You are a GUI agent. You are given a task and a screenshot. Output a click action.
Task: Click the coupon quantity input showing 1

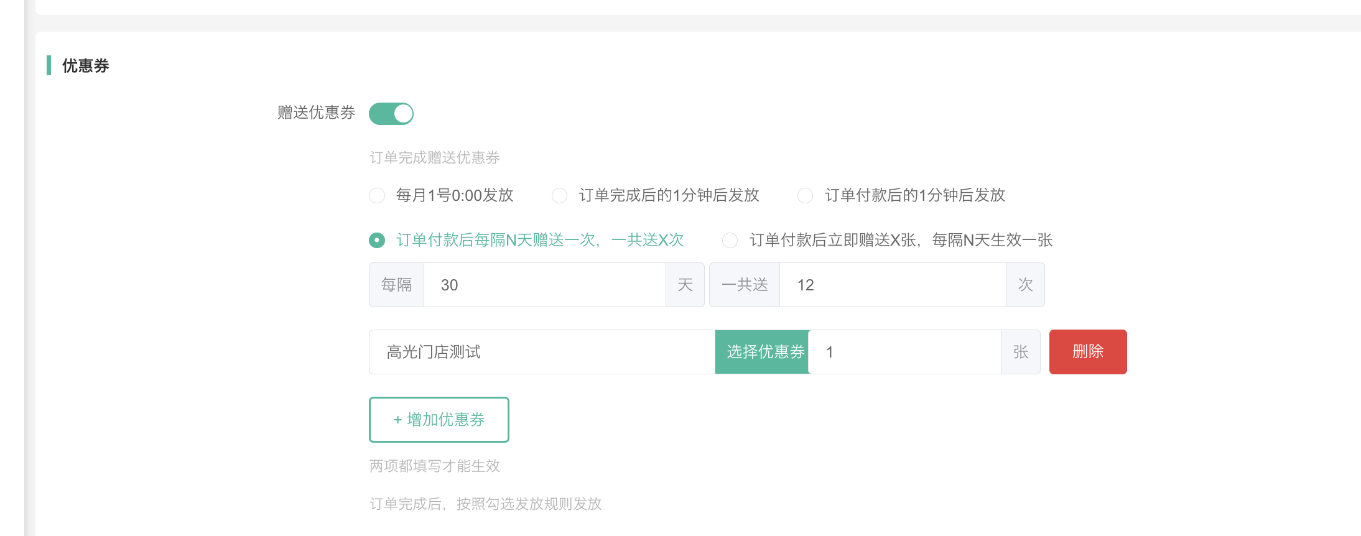point(905,352)
